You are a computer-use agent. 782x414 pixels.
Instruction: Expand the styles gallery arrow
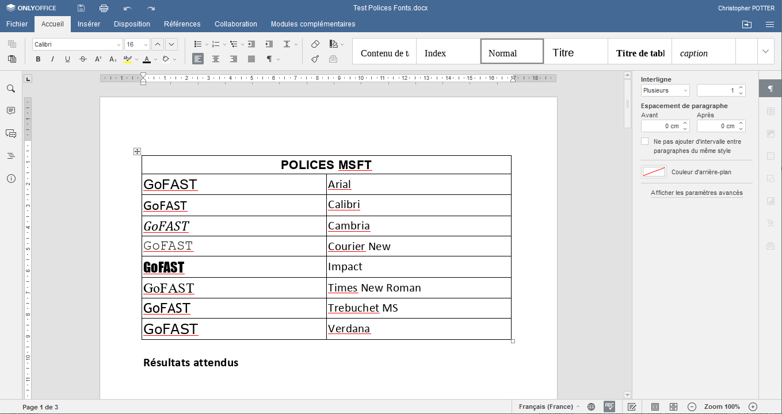coord(765,51)
